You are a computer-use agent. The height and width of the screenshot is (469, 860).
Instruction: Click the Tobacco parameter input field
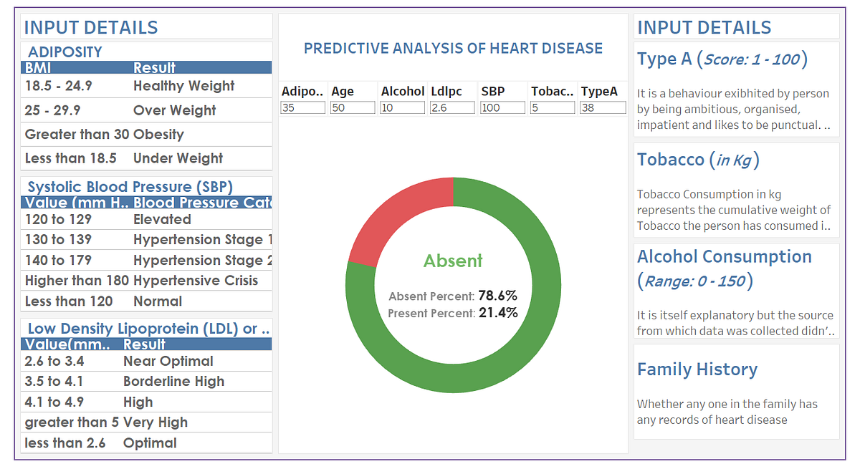tap(553, 107)
